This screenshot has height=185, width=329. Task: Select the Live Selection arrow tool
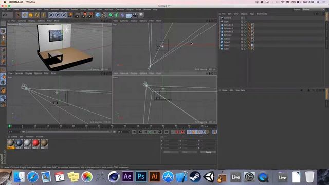(x=19, y=15)
